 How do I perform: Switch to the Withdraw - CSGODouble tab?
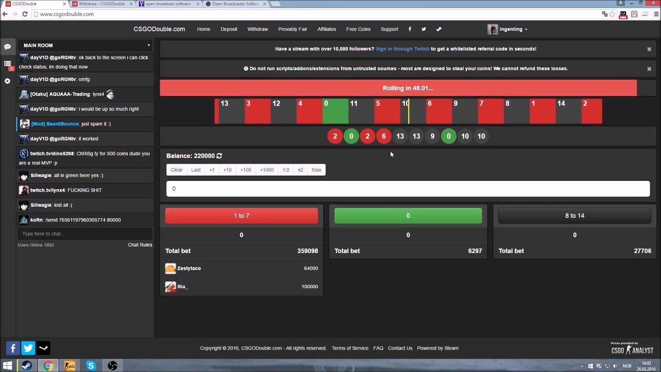[x=101, y=4]
